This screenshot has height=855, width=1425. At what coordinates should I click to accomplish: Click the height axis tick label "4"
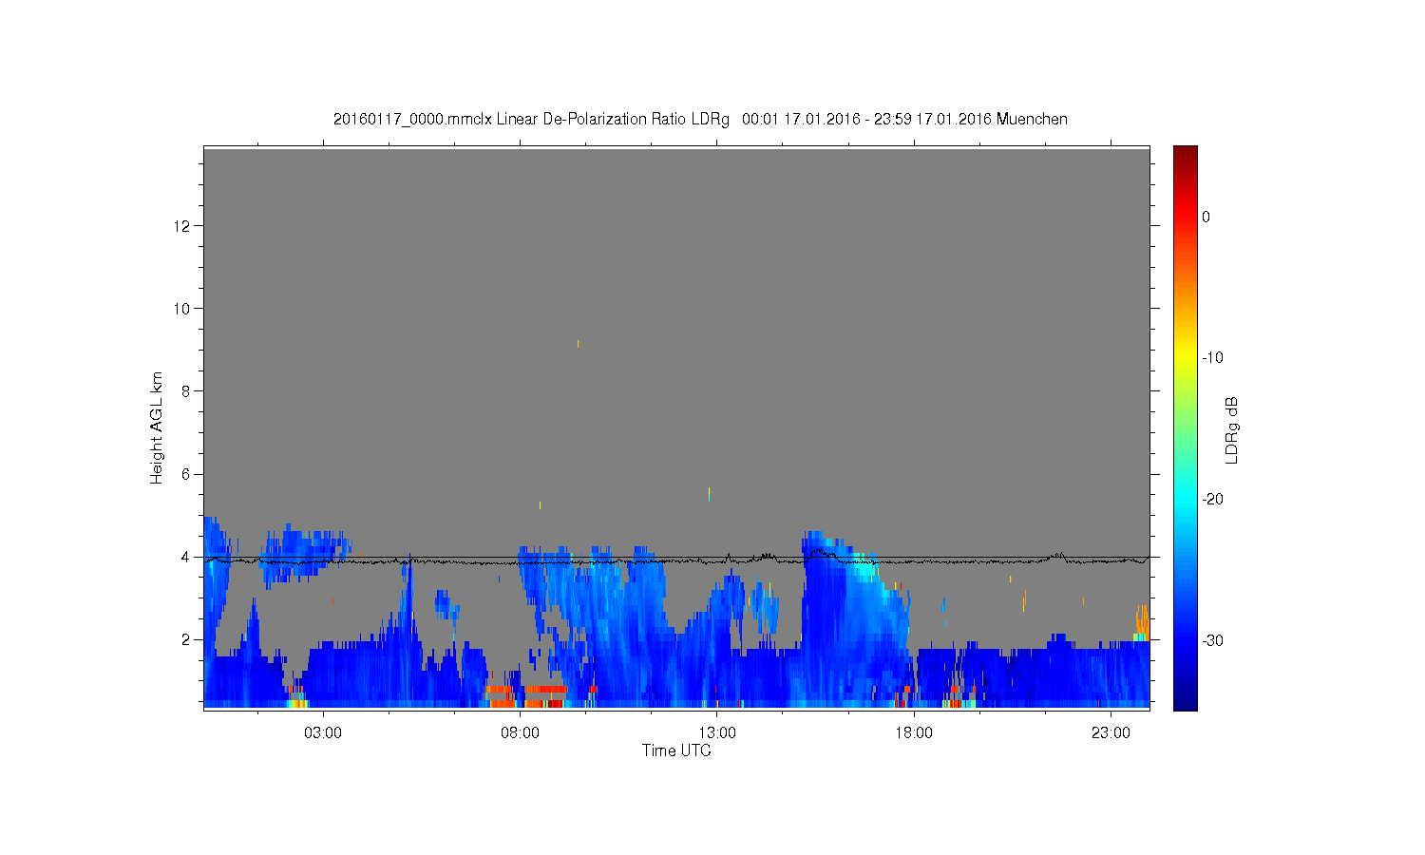point(185,557)
